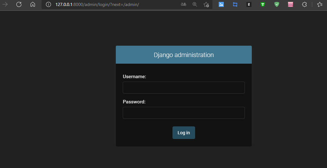Open the blue picture extension icon
Viewport: 327px width, 168px height.
coord(221,4)
